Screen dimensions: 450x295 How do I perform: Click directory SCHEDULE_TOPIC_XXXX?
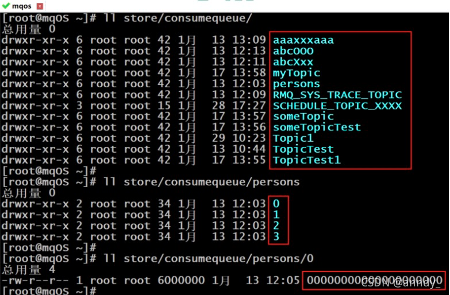337,106
